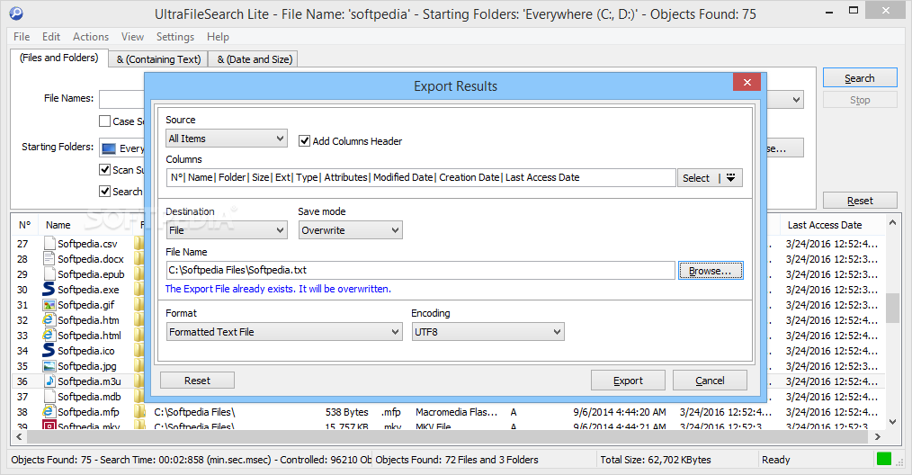Click 'Total Size: 62,702 KBytes' status entry

tap(656, 460)
